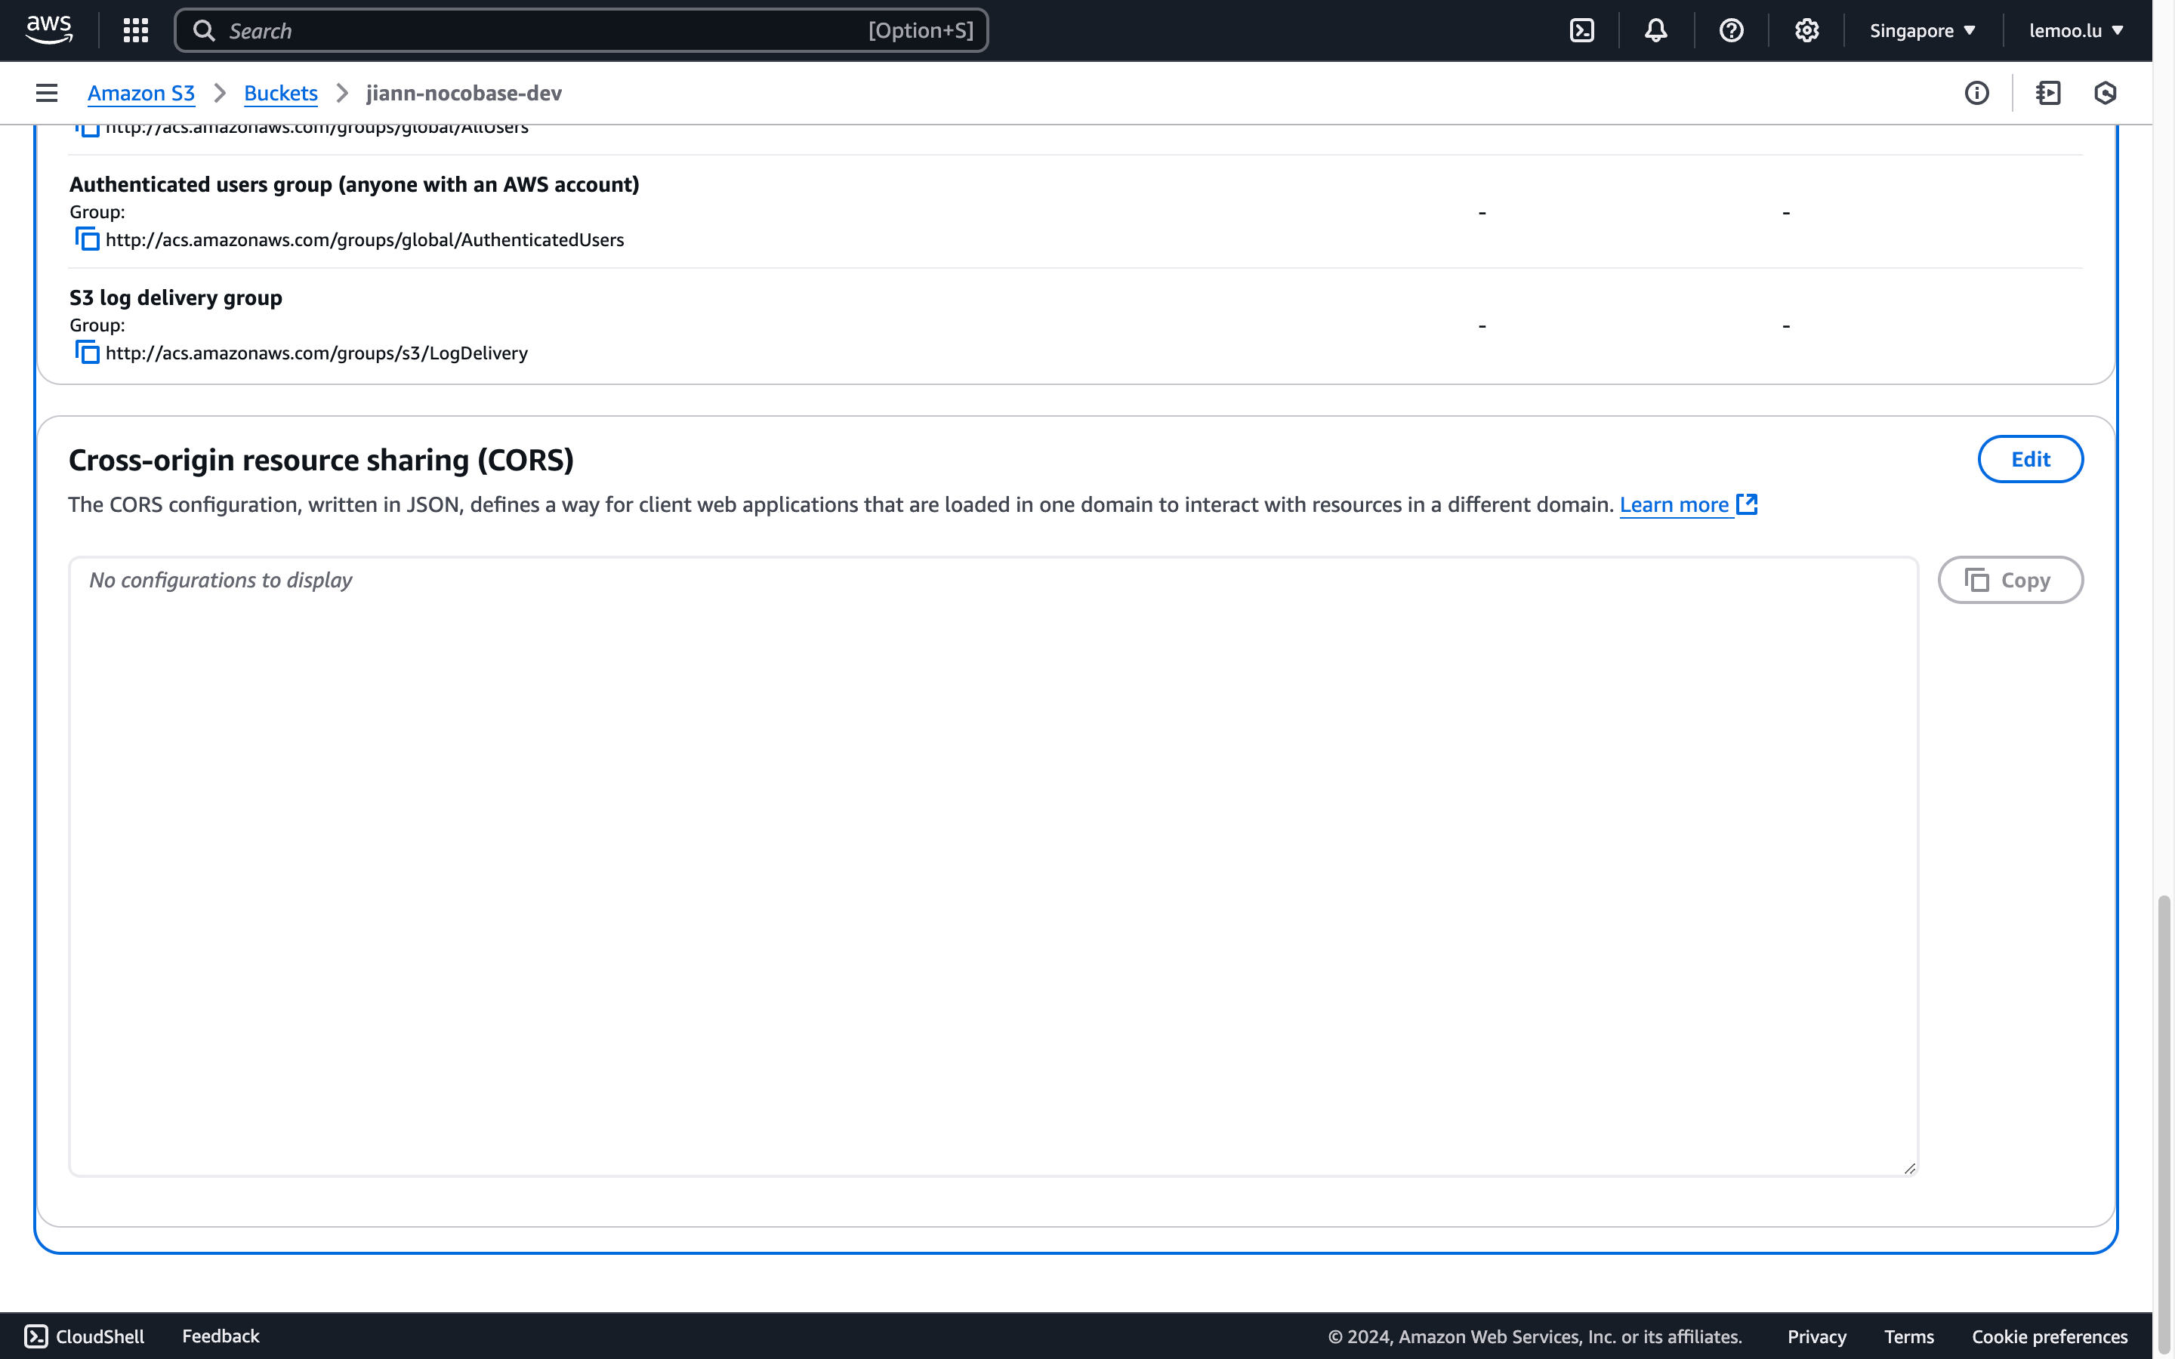Open the help question mark menu

point(1731,30)
